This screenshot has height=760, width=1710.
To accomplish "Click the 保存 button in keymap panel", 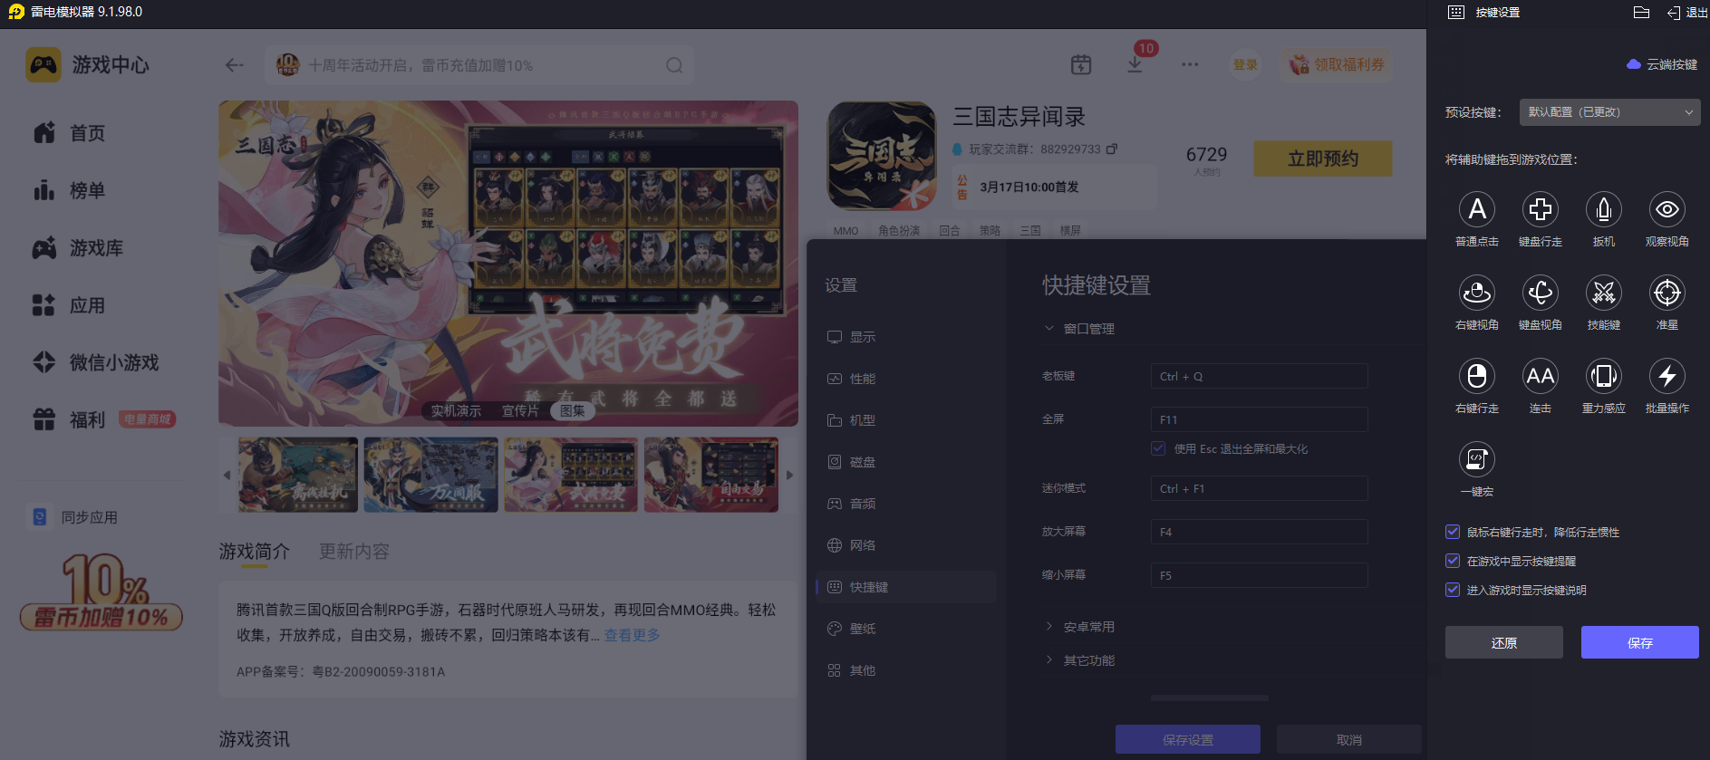I will pyautogui.click(x=1640, y=642).
